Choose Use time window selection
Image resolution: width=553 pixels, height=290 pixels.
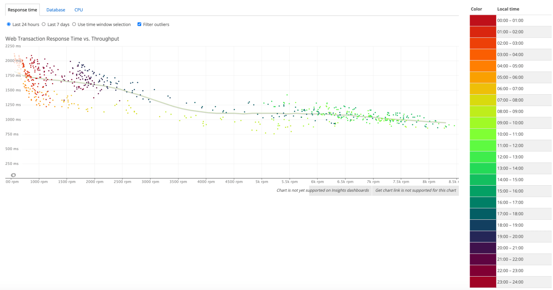[74, 24]
